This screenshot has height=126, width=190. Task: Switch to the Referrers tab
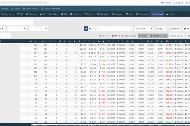[89, 14]
